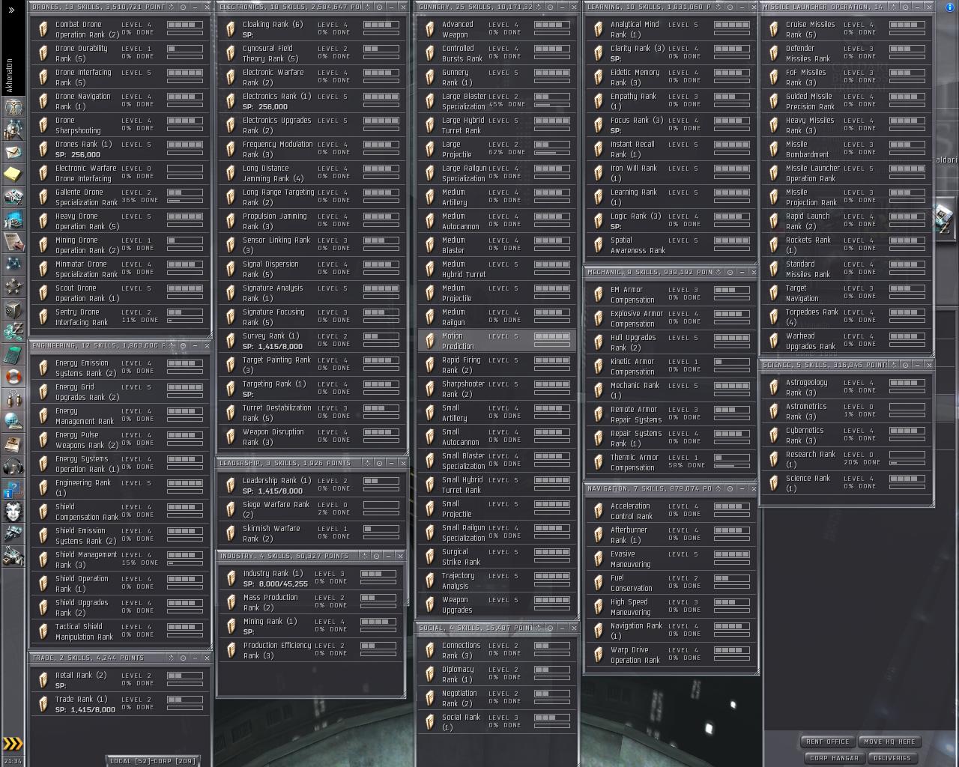The width and height of the screenshot is (959, 767).
Task: Click the Move HQ Here button
Action: click(889, 742)
